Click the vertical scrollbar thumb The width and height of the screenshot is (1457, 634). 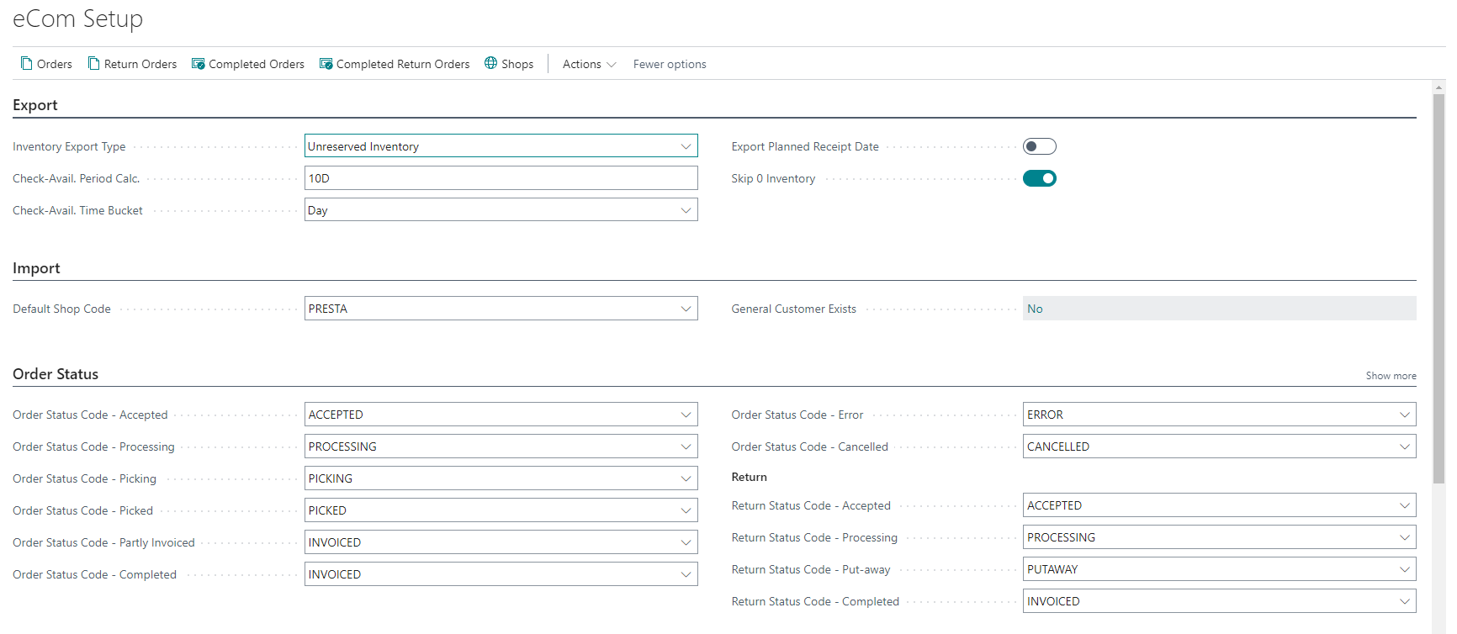point(1438,288)
